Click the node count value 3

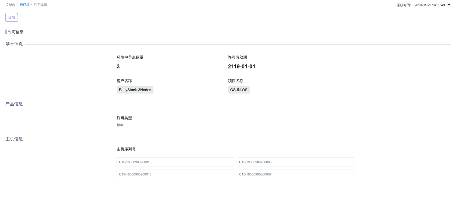(x=118, y=67)
